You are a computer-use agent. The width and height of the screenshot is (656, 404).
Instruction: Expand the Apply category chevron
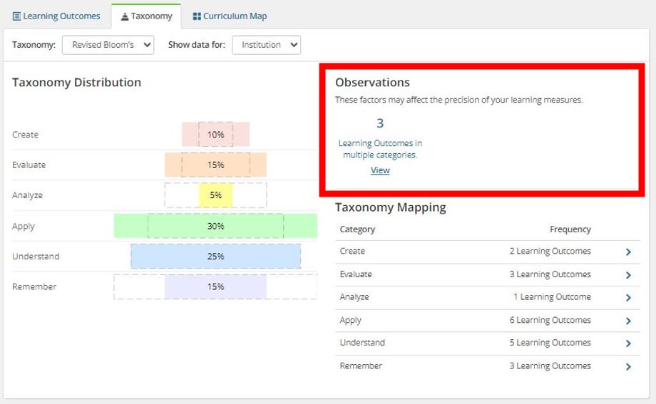click(628, 321)
